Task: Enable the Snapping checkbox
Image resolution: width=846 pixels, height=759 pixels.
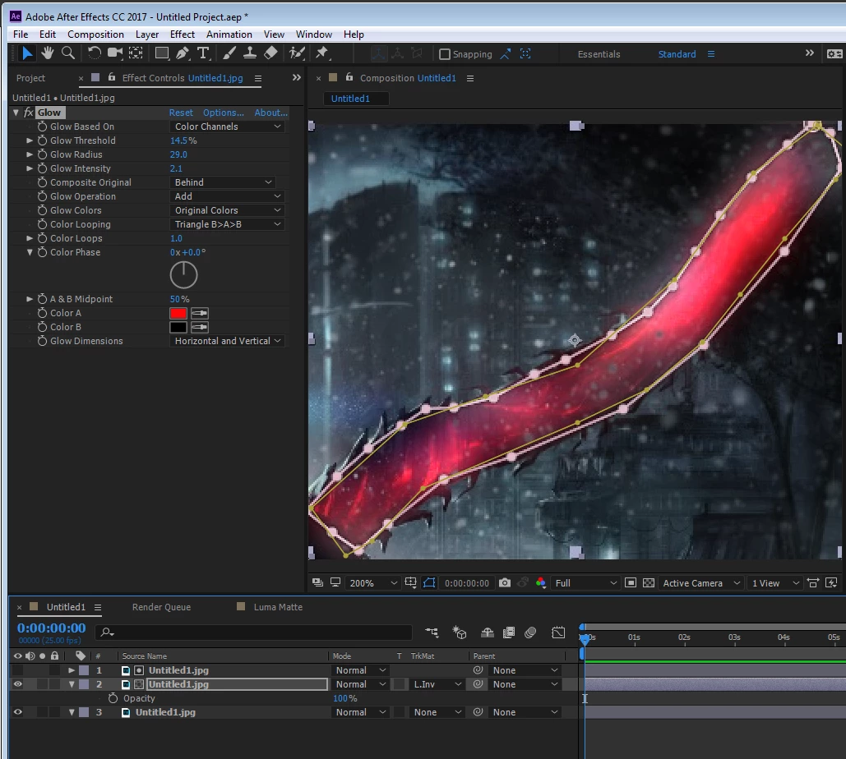Action: click(x=445, y=54)
